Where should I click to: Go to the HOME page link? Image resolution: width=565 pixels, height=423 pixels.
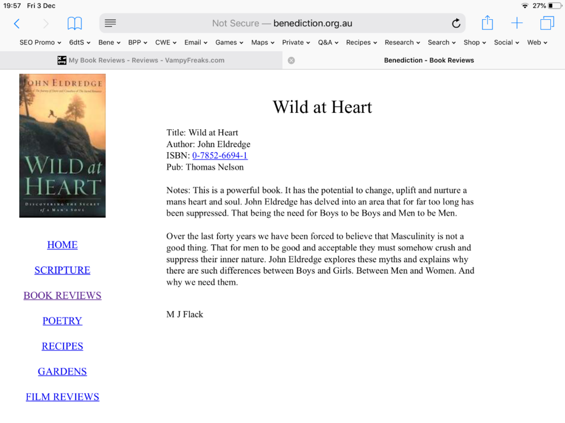(62, 245)
